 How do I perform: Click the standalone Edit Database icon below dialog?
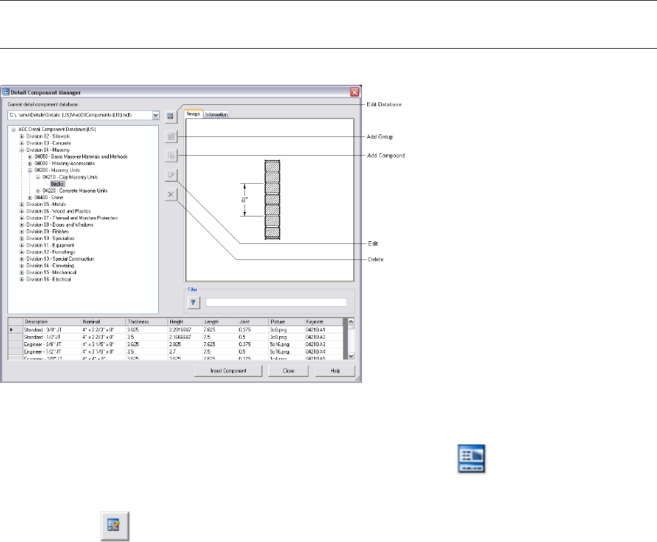pyautogui.click(x=114, y=526)
